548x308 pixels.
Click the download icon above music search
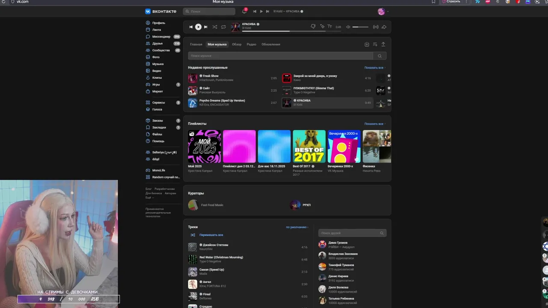[x=367, y=44]
